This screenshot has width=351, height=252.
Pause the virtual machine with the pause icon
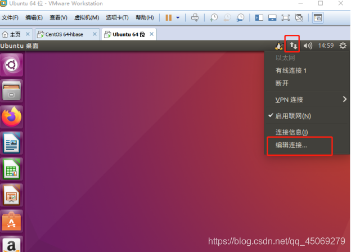(x=168, y=17)
